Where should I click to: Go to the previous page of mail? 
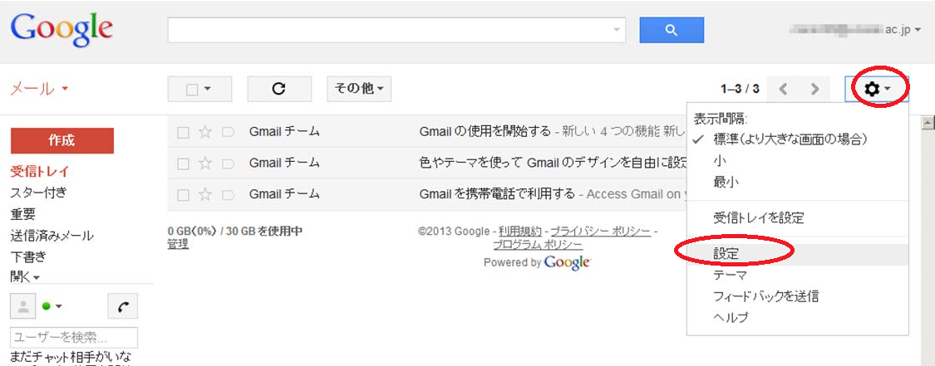784,90
